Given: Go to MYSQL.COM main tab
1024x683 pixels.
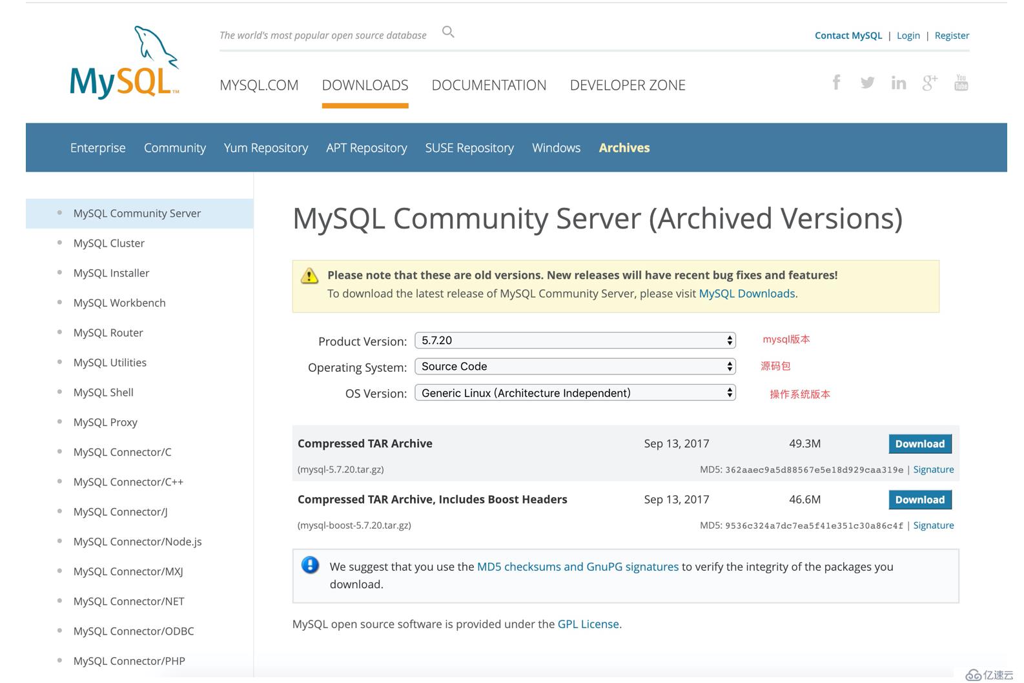Looking at the screenshot, I should 259,85.
